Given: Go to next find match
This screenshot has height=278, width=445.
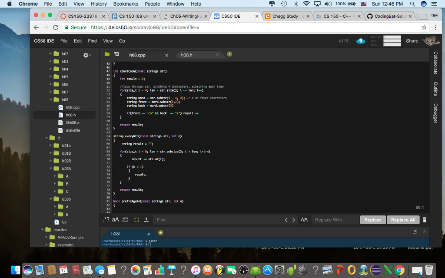Looking at the screenshot, I should [294, 220].
